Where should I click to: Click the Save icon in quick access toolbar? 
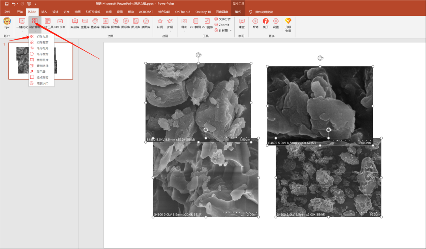[x=7, y=4]
